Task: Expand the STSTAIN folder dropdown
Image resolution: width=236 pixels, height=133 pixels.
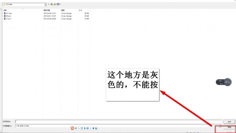Action: point(45,5)
